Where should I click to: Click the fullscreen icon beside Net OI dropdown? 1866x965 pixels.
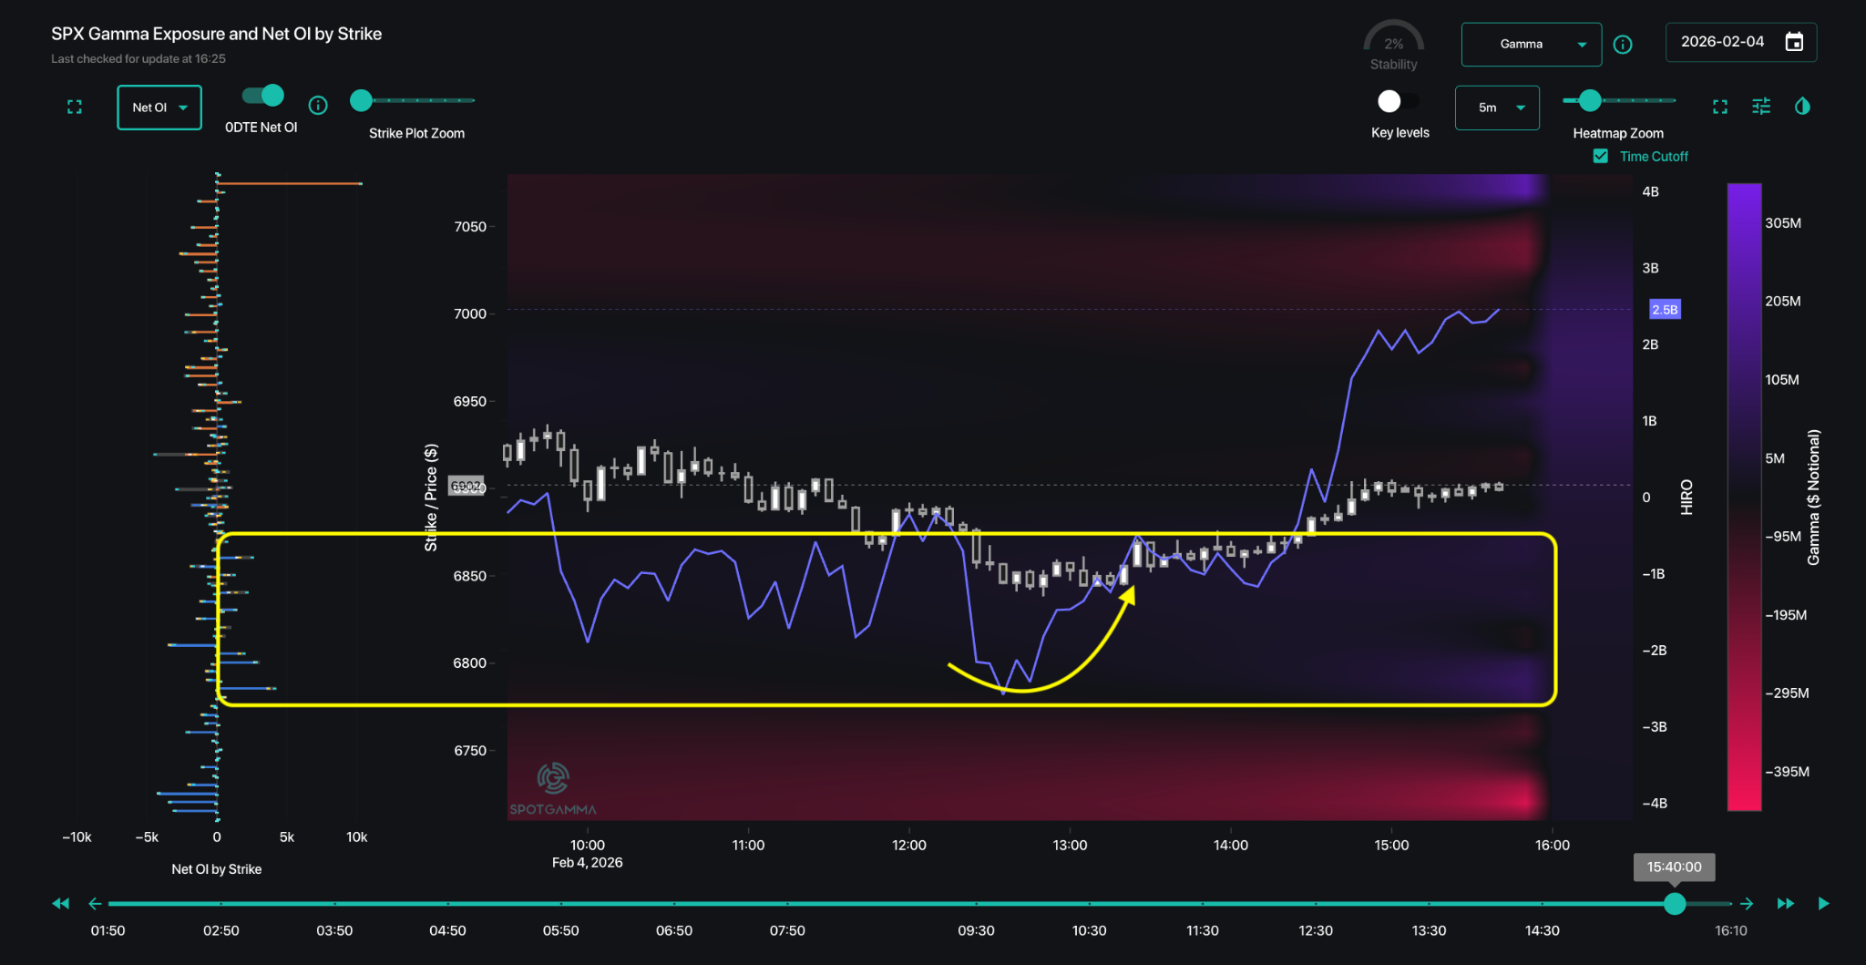[74, 107]
